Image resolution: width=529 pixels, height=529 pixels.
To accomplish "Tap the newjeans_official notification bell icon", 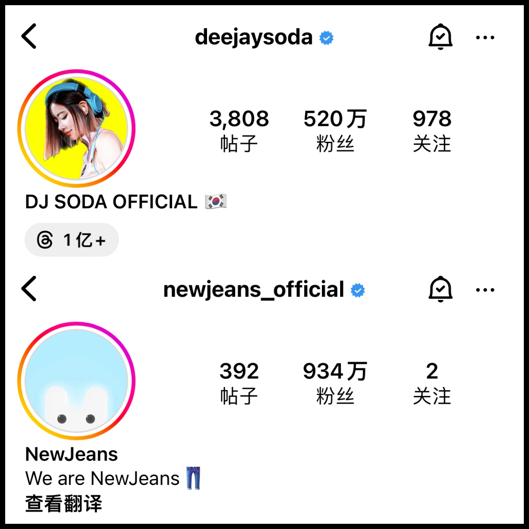I will point(440,289).
